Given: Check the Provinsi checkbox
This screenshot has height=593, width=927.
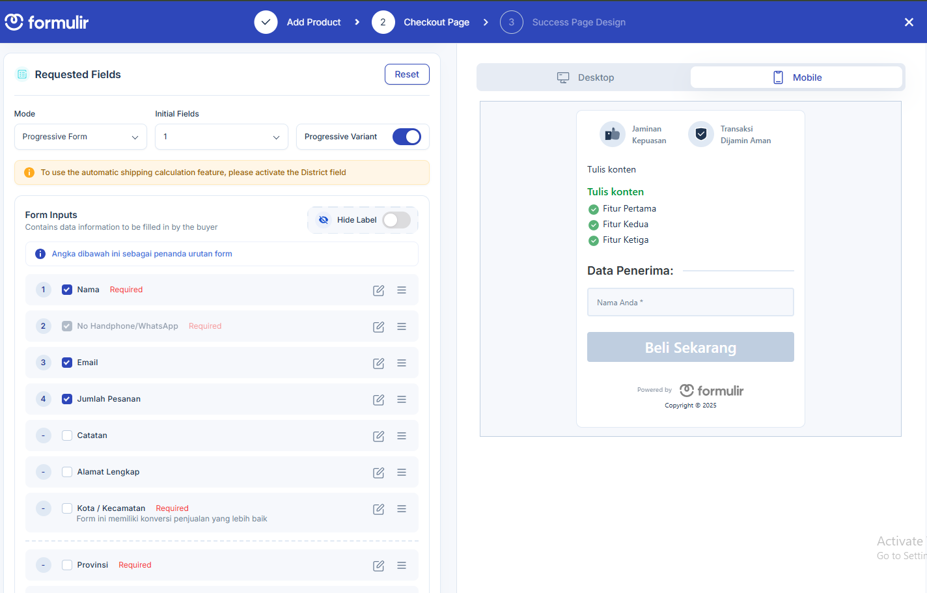Looking at the screenshot, I should point(67,565).
